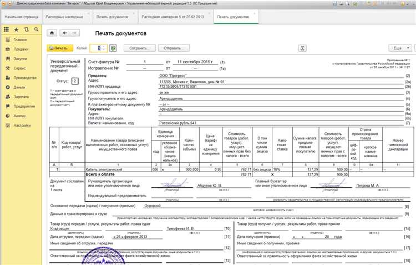Expand the Еще dropdown menu
416x265 pixels.
point(399,48)
